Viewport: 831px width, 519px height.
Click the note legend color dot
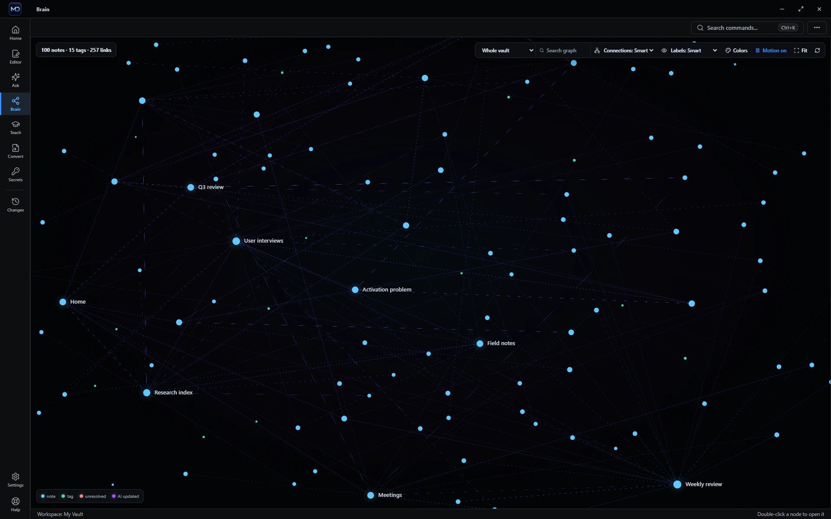pos(43,496)
